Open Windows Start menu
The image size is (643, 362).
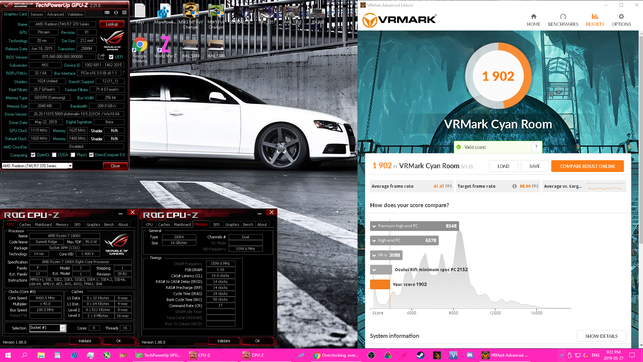coord(8,355)
